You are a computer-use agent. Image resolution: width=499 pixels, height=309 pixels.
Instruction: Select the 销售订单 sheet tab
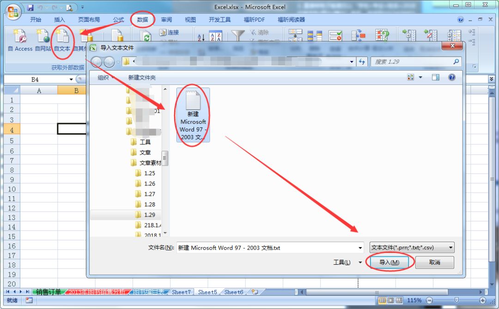(x=49, y=292)
